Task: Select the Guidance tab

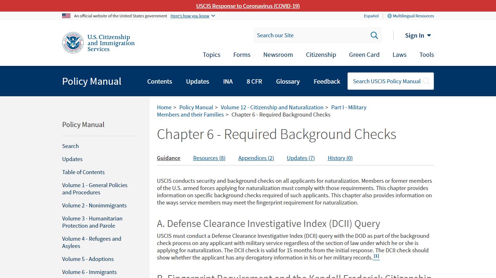Action: [168, 158]
